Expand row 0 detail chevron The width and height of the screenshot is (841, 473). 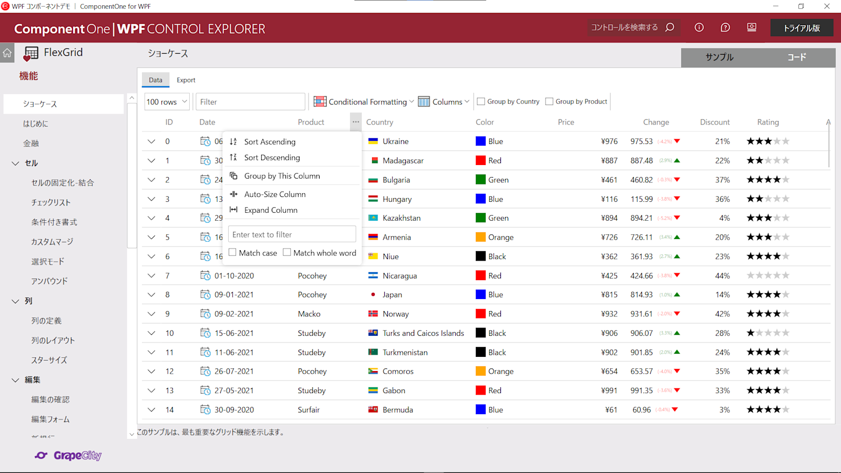point(151,141)
